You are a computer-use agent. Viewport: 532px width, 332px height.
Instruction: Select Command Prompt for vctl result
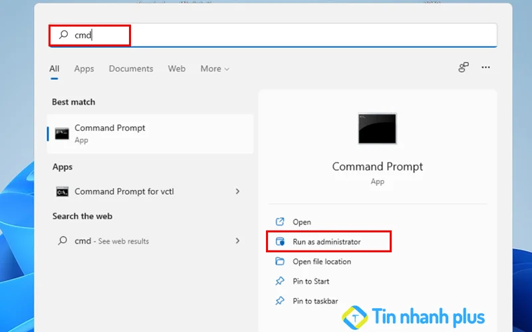[x=150, y=191]
